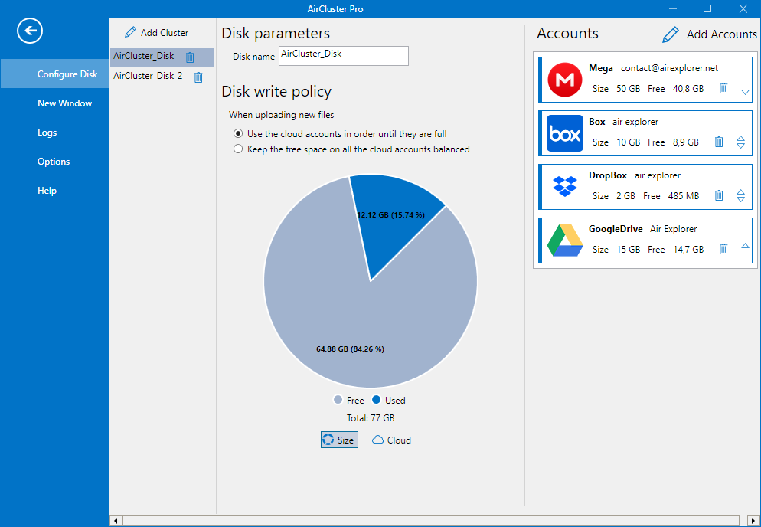761x527 pixels.
Task: Click the Mega account logo
Action: 565,80
